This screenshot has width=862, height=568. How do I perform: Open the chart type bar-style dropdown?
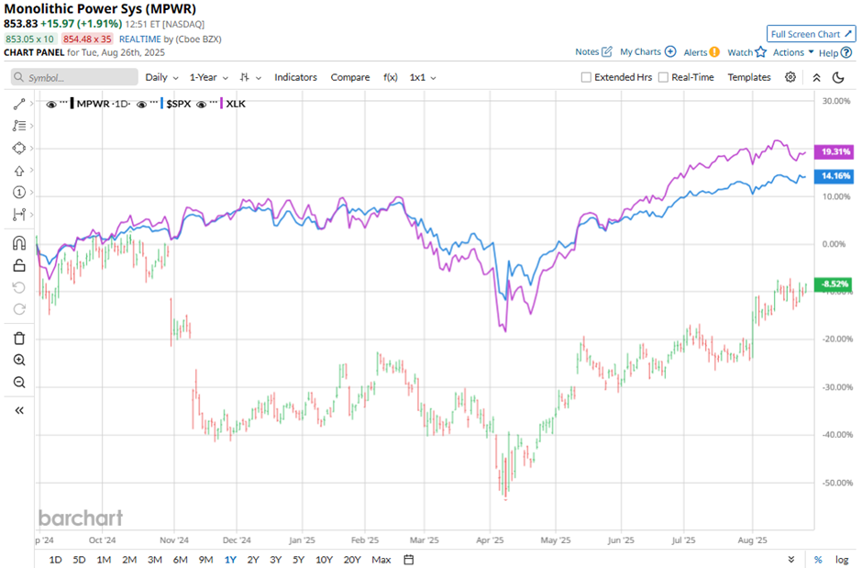[250, 77]
